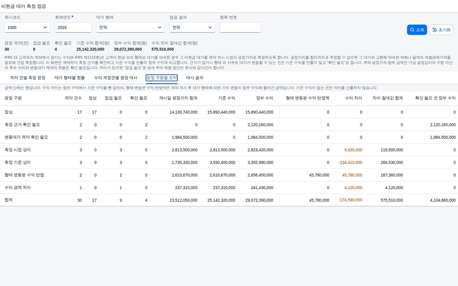Click the 2,823,420,000 book revenue cell
The height and width of the screenshot is (286, 458).
pos(260,150)
